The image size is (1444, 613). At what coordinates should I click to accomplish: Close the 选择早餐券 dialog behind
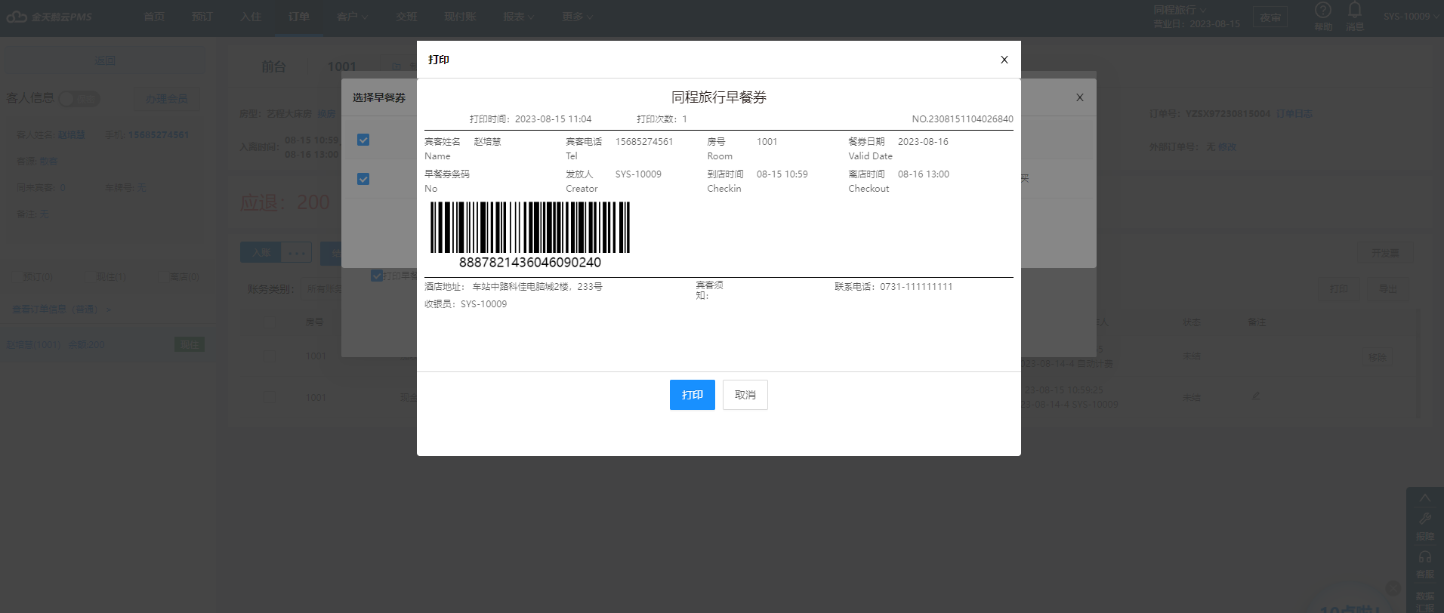(x=1080, y=97)
